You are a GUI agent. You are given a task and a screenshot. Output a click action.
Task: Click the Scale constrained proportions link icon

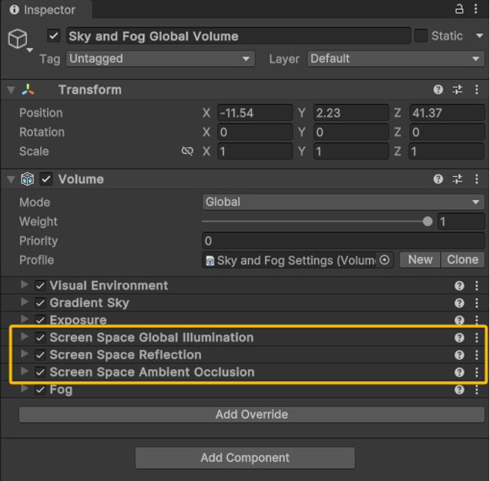187,152
